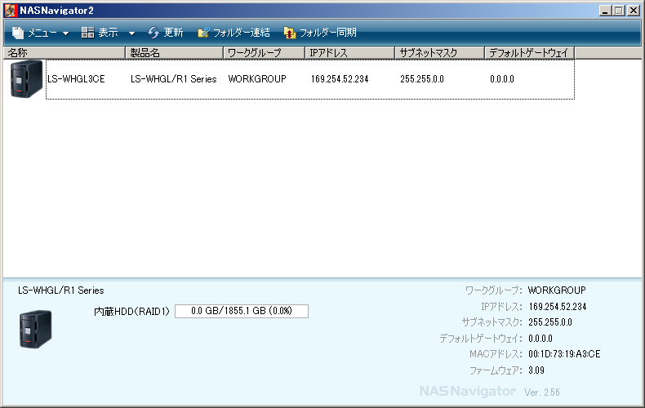Click the NAS thumbnail in details panel
Image resolution: width=645 pixels, height=408 pixels.
(35, 329)
